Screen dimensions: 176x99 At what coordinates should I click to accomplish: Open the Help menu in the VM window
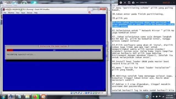(36, 13)
